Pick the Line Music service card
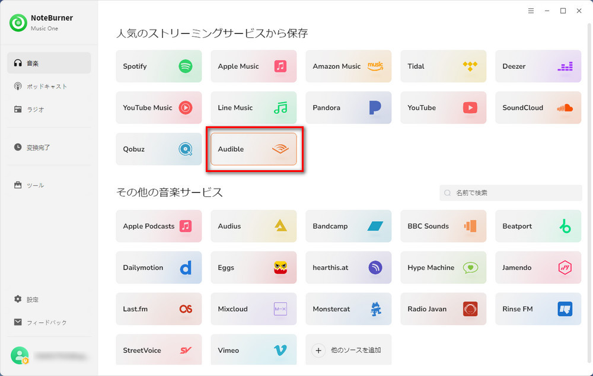593x376 pixels. coord(253,107)
